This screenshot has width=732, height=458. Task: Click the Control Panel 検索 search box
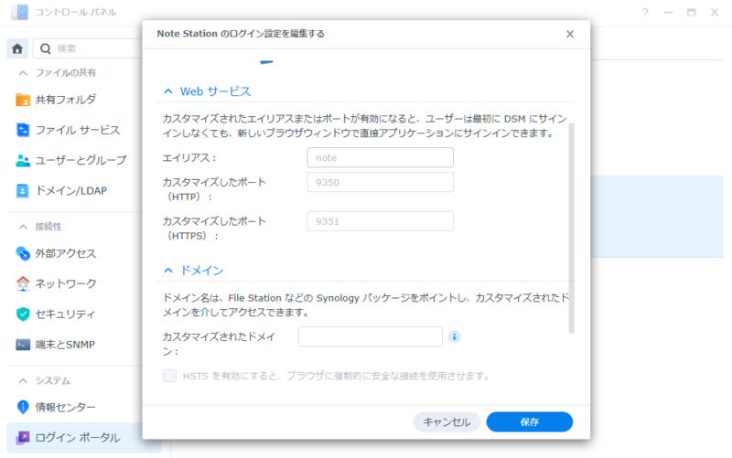click(89, 48)
